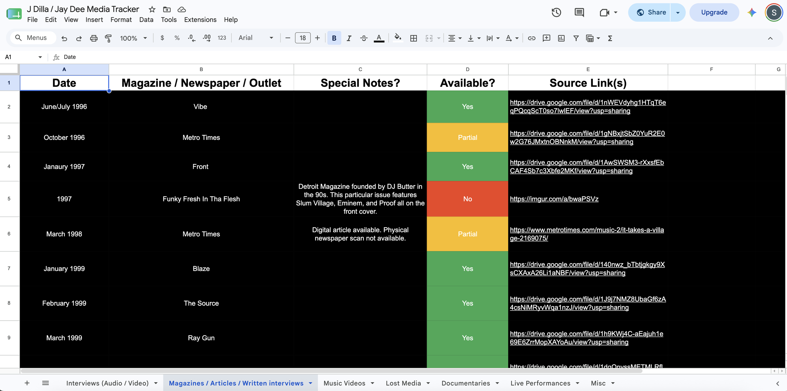Increase decimal places
The height and width of the screenshot is (391, 787).
coord(207,38)
